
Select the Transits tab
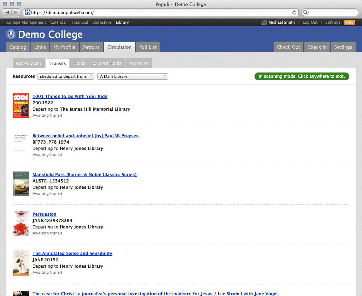pyautogui.click(x=58, y=63)
